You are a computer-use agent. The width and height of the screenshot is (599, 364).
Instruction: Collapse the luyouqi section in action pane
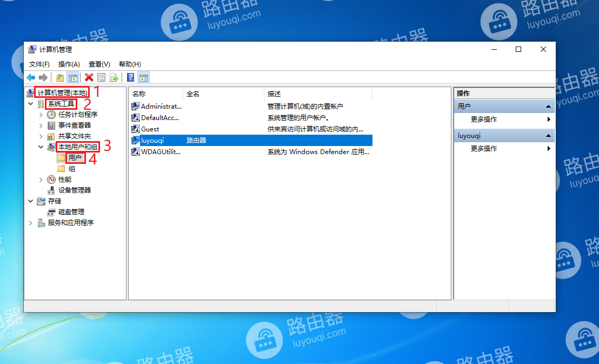tap(548, 136)
